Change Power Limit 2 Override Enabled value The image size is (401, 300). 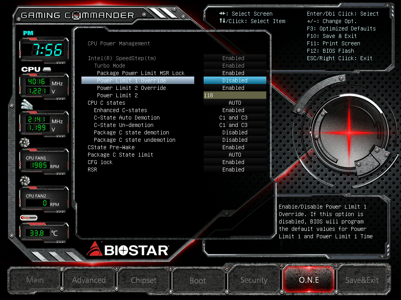(x=235, y=88)
